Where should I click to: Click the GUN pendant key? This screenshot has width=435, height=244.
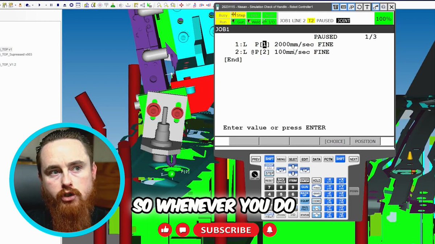click(x=305, y=187)
